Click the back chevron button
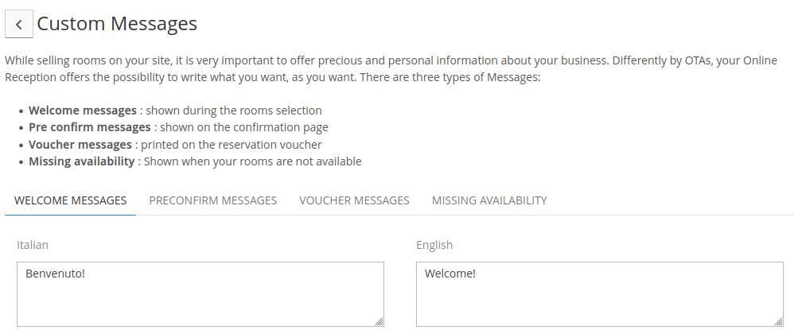Viewport: 794px width, 334px height. [x=18, y=25]
